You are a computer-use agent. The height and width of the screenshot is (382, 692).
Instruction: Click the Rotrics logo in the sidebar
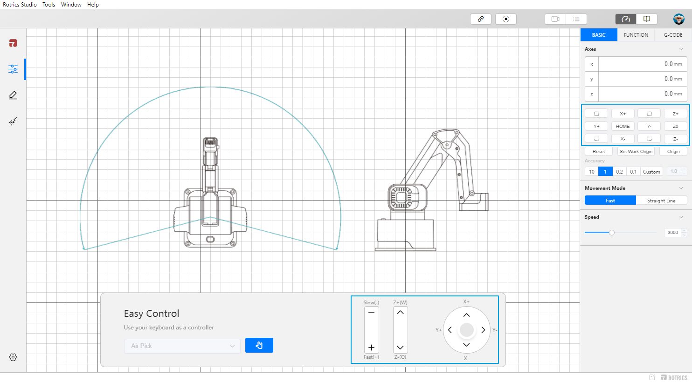click(13, 43)
